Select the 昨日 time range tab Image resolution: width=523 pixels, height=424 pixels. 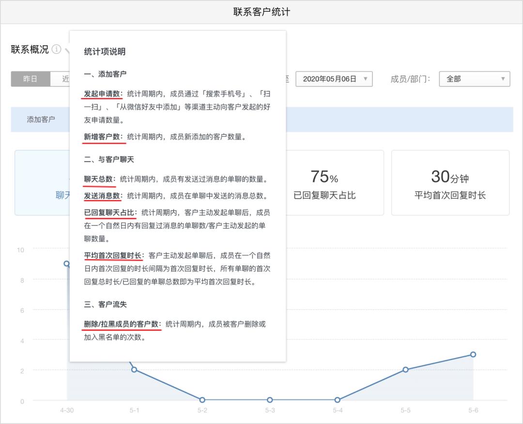[31, 79]
